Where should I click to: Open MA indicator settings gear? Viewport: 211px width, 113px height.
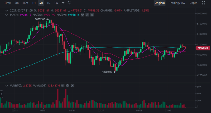click(x=87, y=15)
